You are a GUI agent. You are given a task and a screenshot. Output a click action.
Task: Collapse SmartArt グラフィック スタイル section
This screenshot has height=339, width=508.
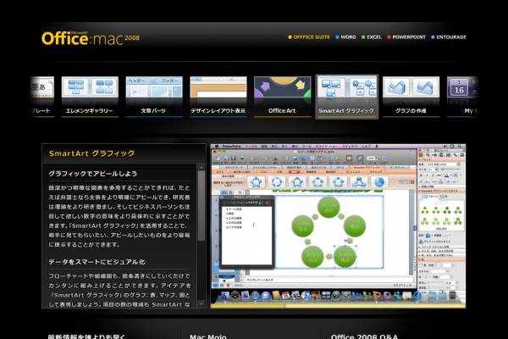[x=420, y=191]
